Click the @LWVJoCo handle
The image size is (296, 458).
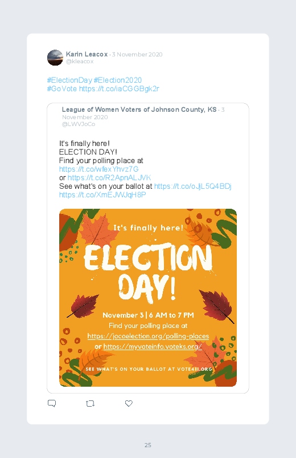pos(79,124)
